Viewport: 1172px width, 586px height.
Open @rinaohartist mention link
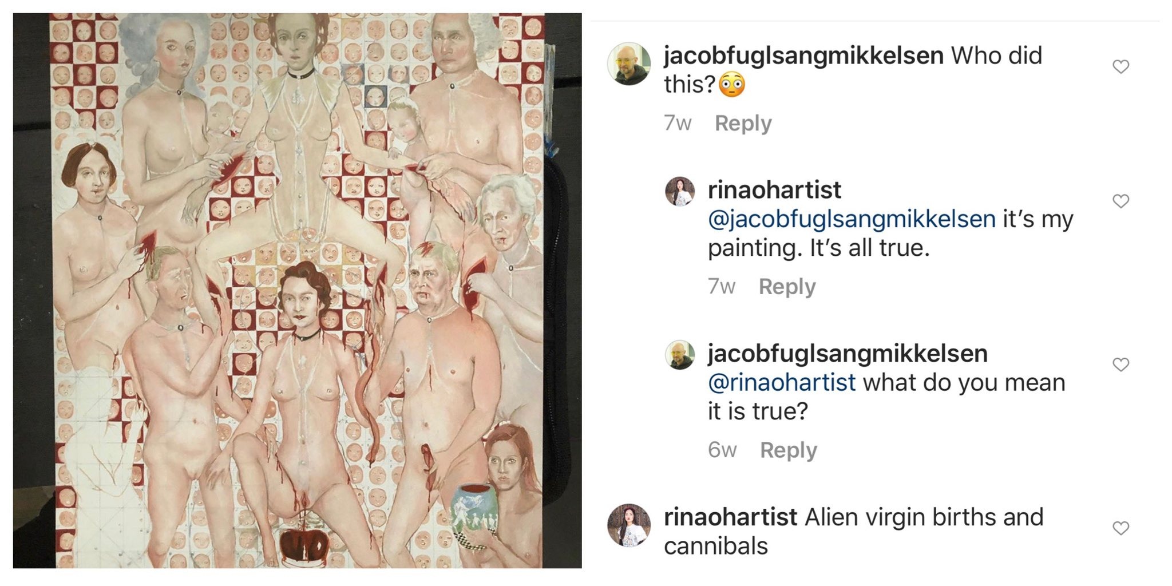tap(782, 382)
